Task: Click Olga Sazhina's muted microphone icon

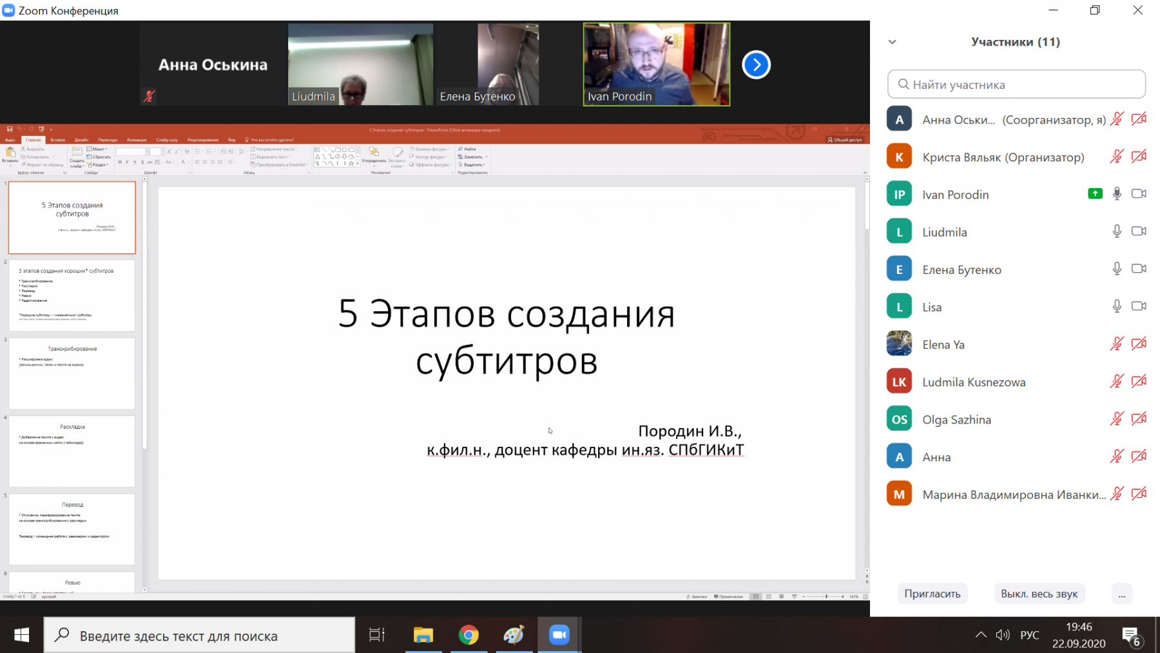Action: click(1117, 419)
